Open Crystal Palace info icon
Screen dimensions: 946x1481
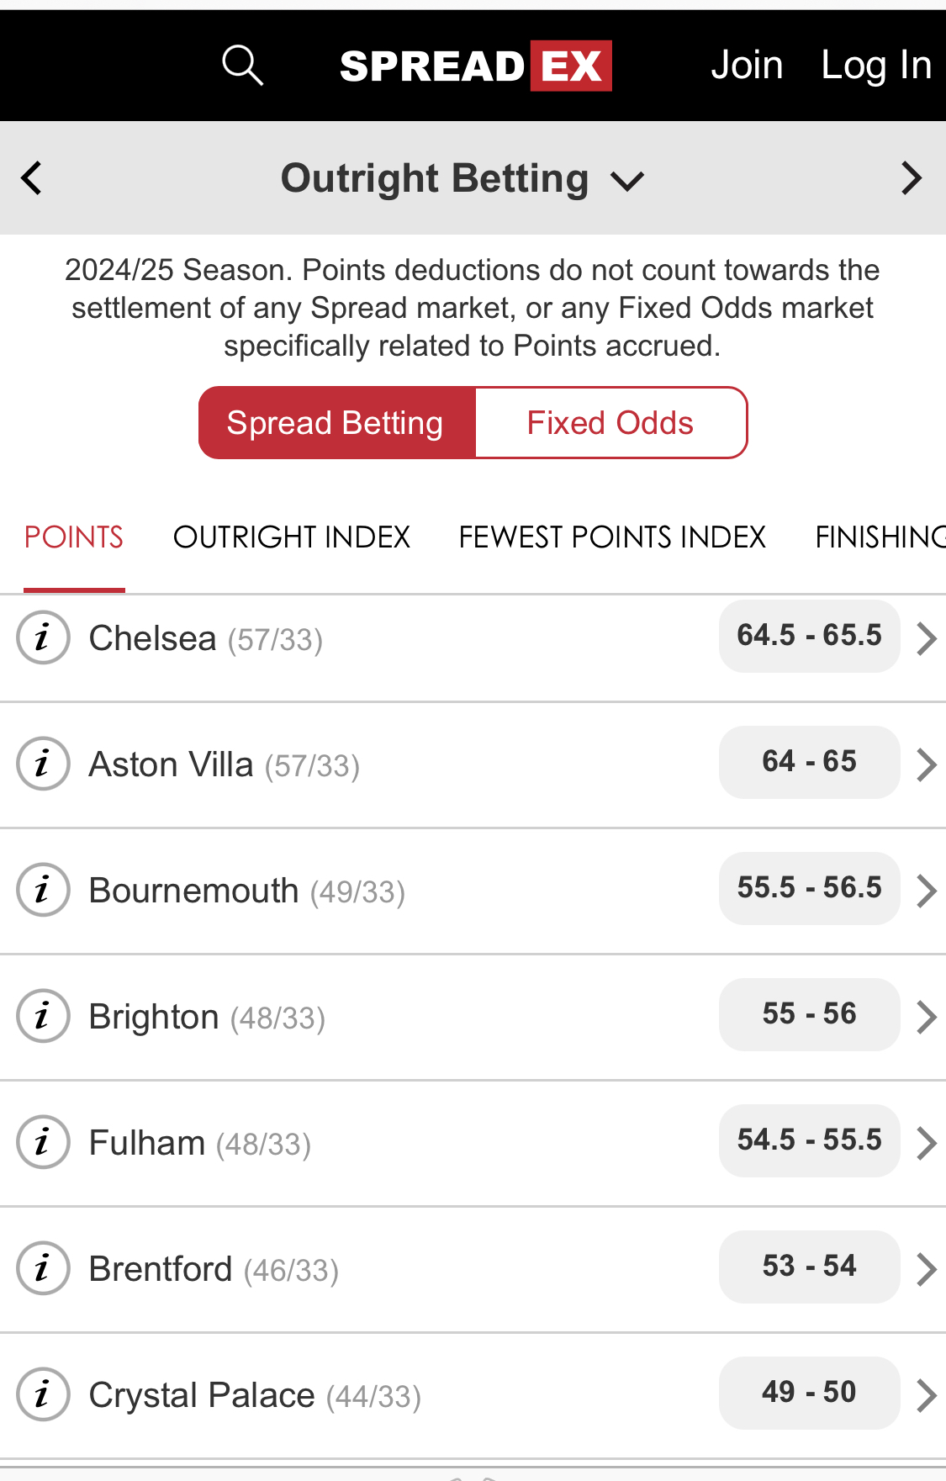43,1394
